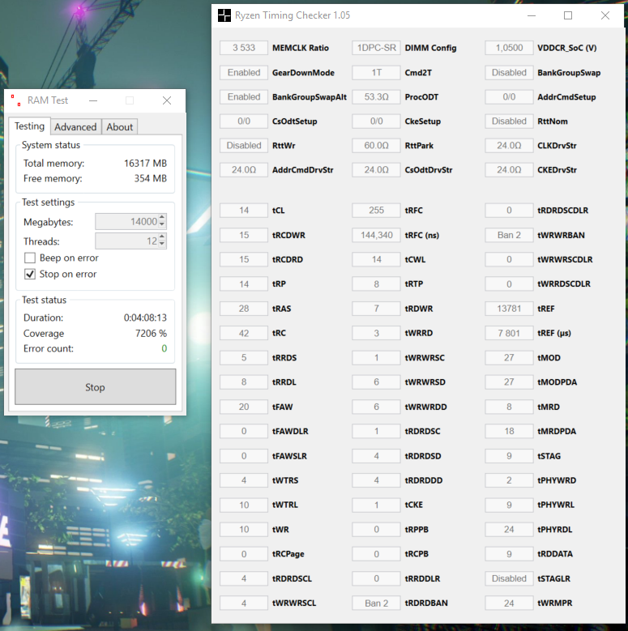Click the Duration value 0:04:08:13
Viewport: 628px width, 631px height.
[x=145, y=318]
